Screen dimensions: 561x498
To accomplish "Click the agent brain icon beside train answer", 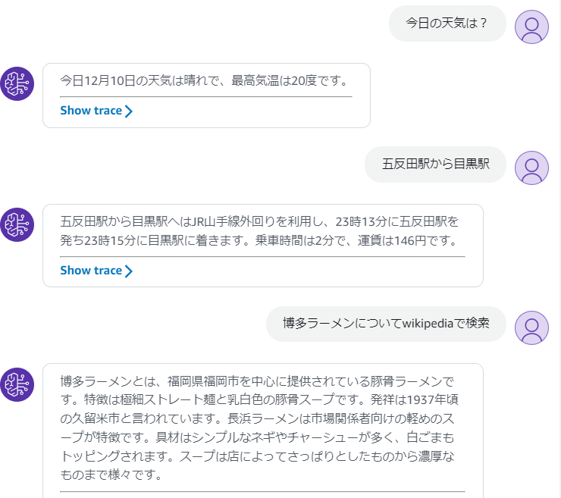I will pyautogui.click(x=17, y=224).
